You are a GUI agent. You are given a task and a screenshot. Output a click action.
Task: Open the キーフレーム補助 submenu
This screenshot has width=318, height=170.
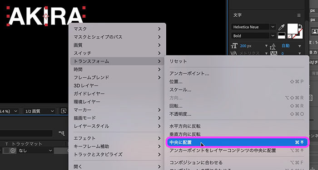(117, 146)
